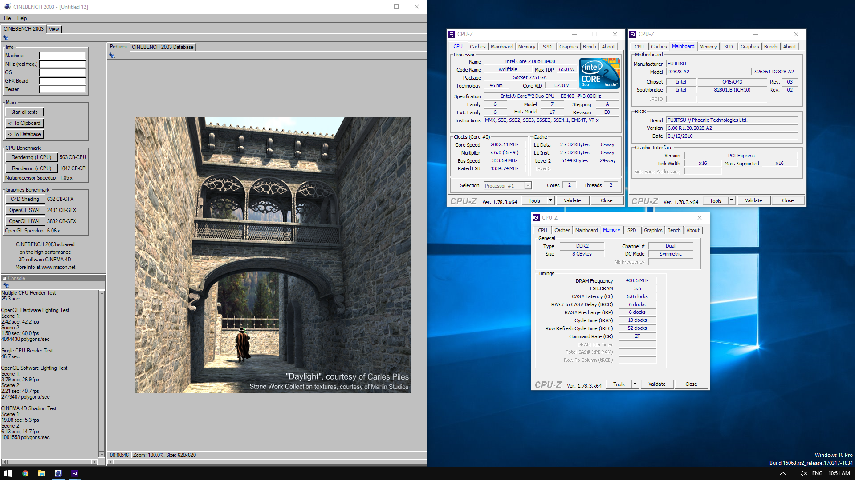Select the Pictures tab
Viewport: 855px width, 480px height.
(x=118, y=47)
